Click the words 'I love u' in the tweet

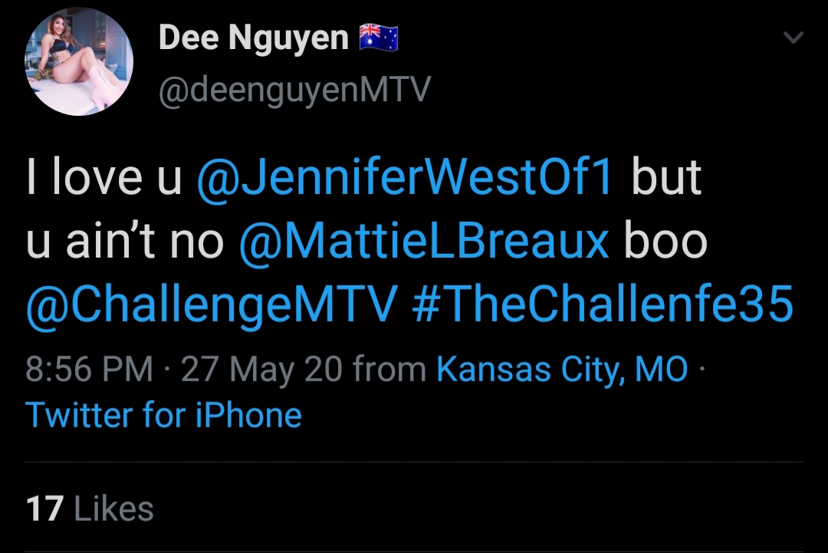point(104,176)
